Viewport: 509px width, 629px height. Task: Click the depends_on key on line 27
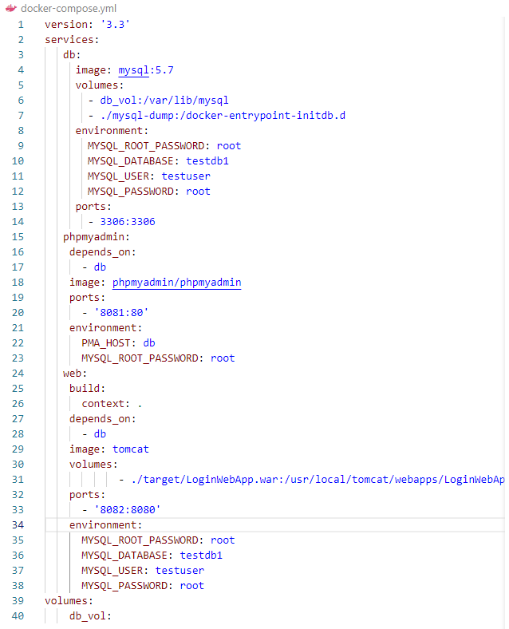100,419
